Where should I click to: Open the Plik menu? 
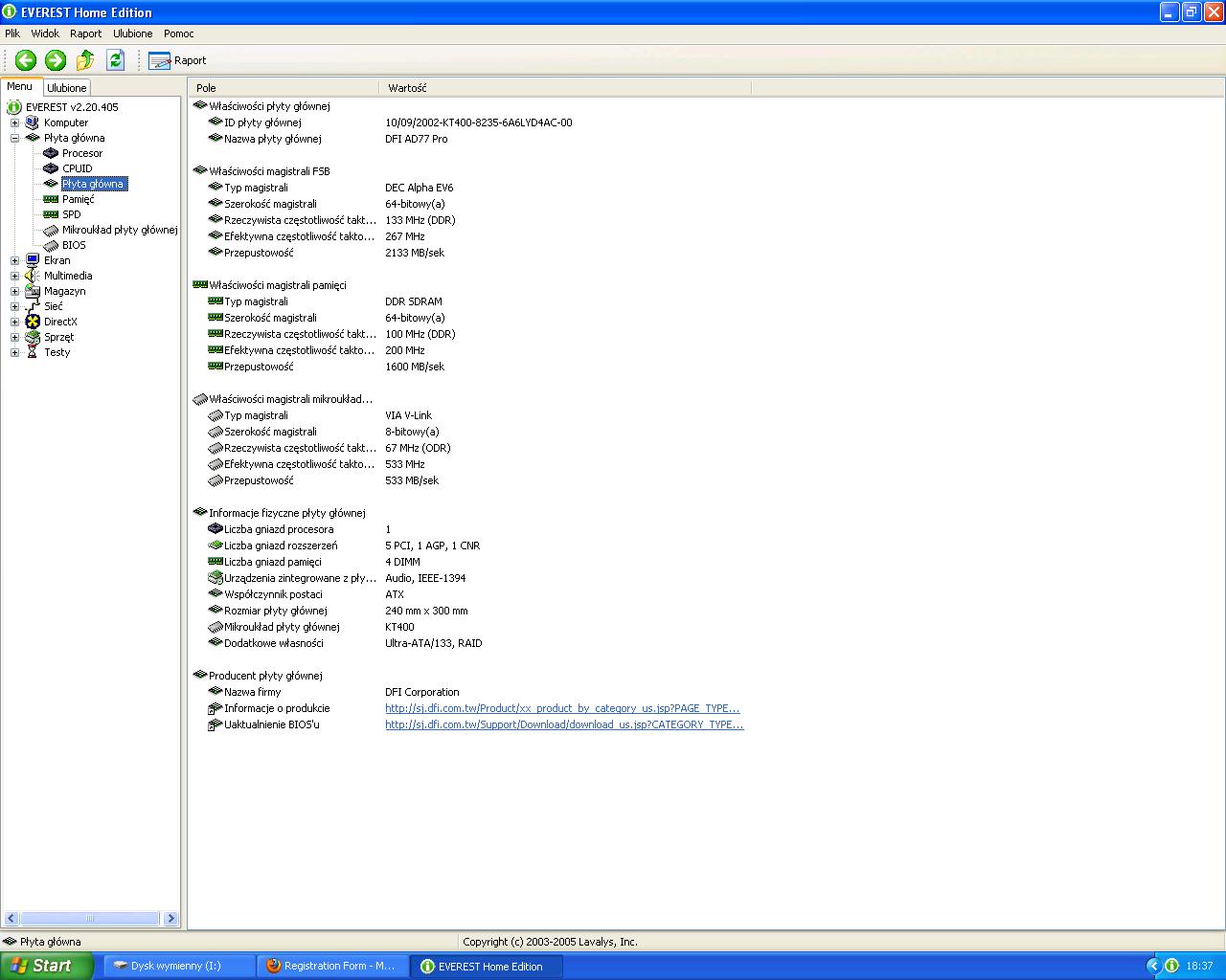12,33
